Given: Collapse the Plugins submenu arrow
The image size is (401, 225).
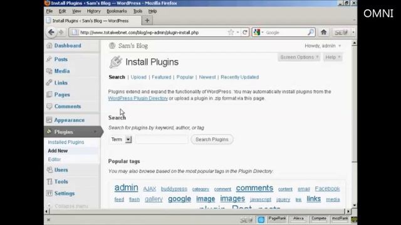Looking at the screenshot, I should tap(95, 132).
